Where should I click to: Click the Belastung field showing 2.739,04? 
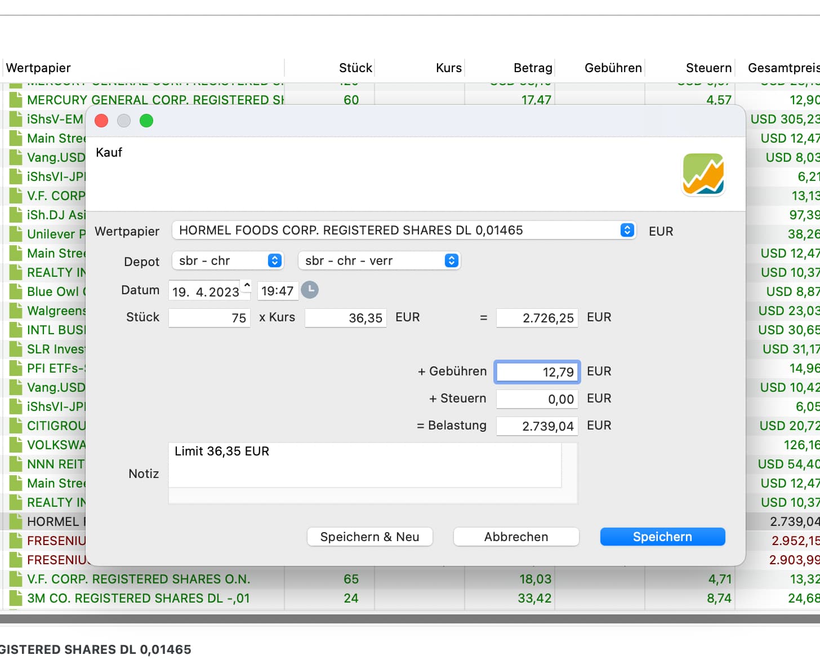(x=537, y=426)
